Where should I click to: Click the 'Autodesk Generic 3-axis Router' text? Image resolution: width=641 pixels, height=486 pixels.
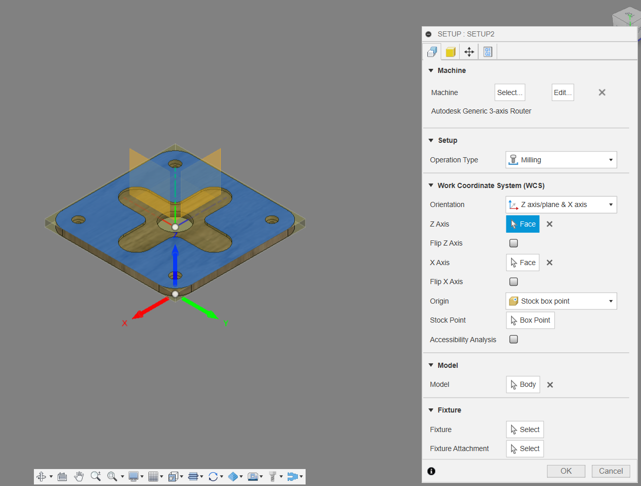[x=481, y=111]
